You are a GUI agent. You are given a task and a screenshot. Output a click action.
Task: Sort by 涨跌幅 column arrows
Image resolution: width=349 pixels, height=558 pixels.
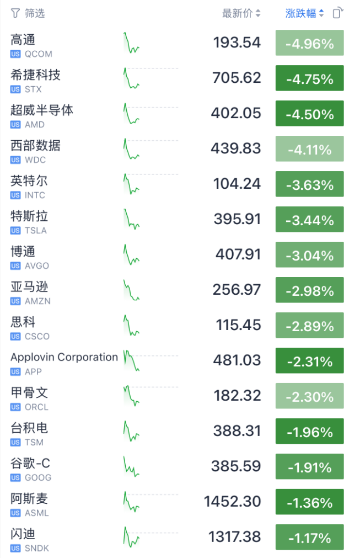[x=321, y=14]
